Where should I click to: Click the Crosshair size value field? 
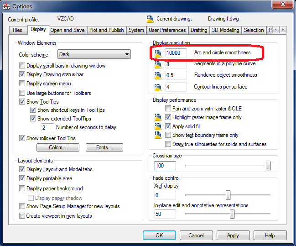[165, 166]
